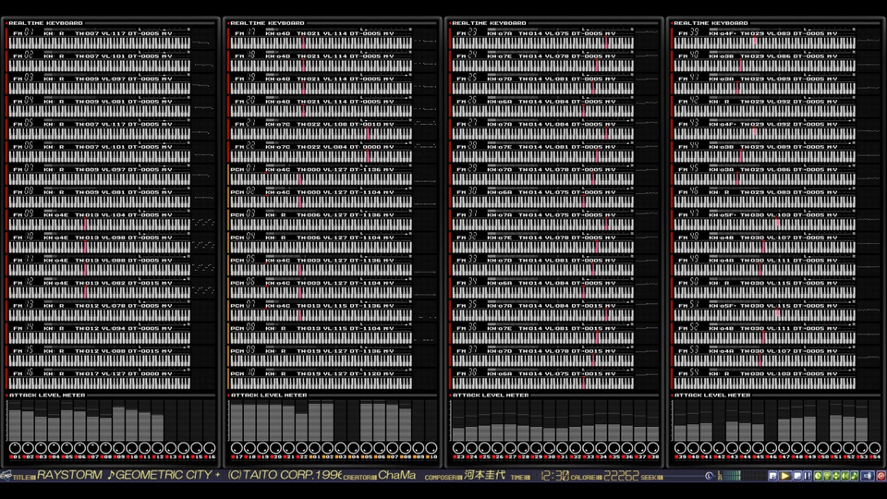Click the attack level bar for channel 09

[x=119, y=420]
